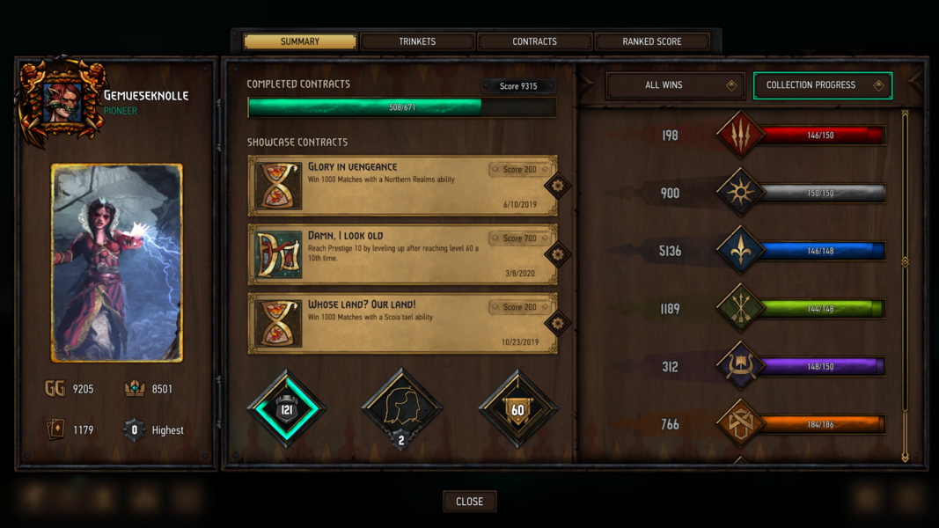
Task: Change Whose Land? Our Land! showcase gear
Action: pos(558,323)
